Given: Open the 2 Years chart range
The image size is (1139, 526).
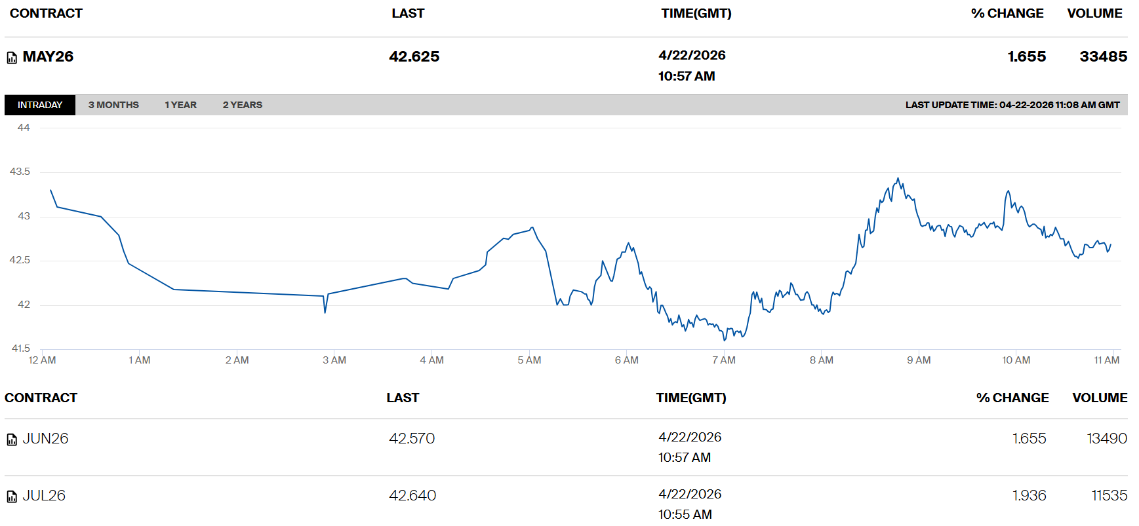Looking at the screenshot, I should pos(242,105).
